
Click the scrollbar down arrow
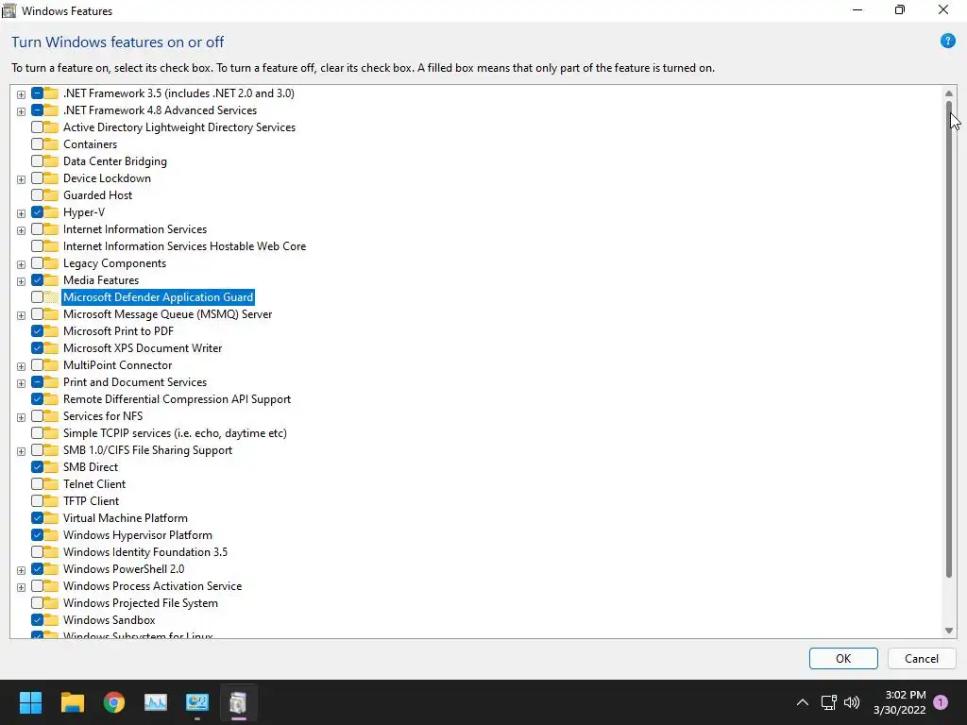[x=948, y=630]
